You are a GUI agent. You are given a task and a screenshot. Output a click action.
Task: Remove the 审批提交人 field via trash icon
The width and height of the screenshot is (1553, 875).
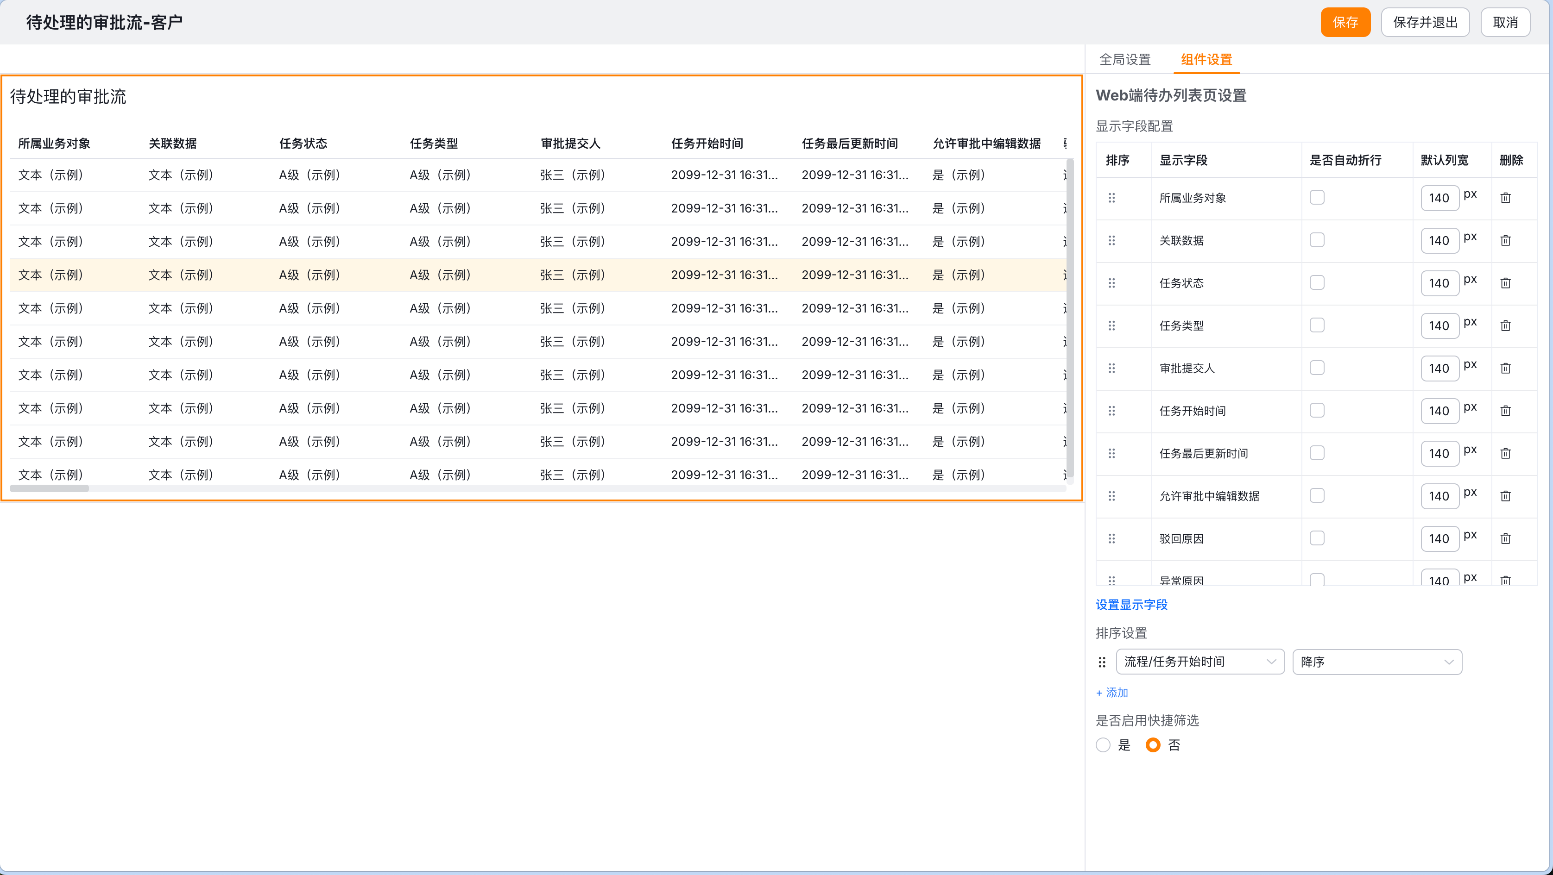[x=1505, y=368]
